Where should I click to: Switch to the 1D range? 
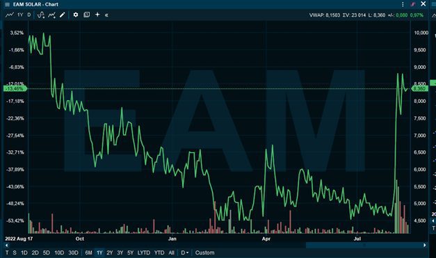point(24,252)
